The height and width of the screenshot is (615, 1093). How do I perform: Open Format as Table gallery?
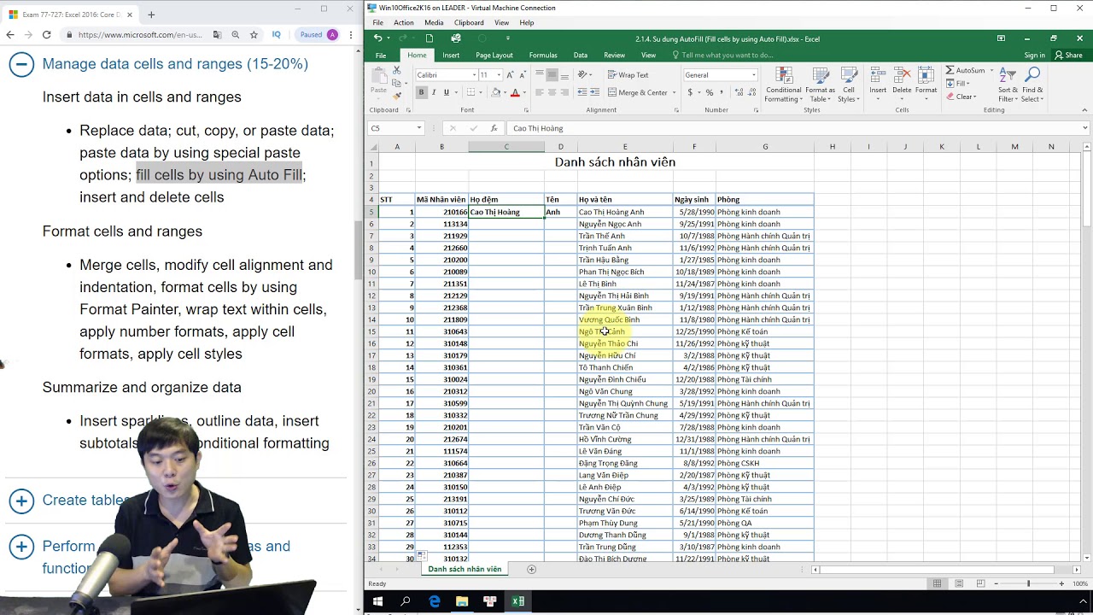pyautogui.click(x=820, y=85)
